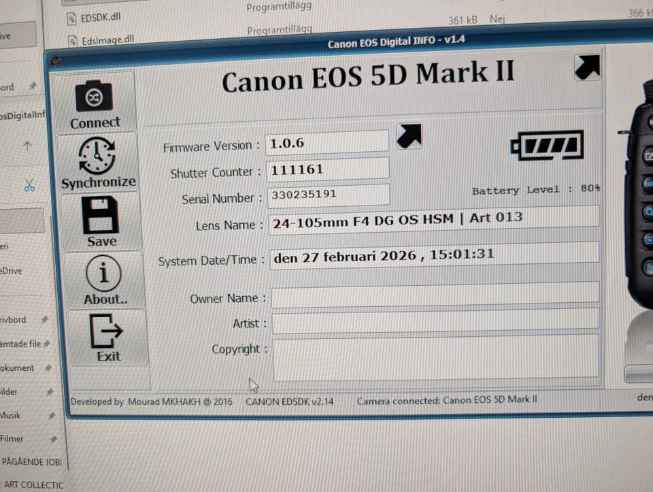Click the Exit button

[107, 338]
